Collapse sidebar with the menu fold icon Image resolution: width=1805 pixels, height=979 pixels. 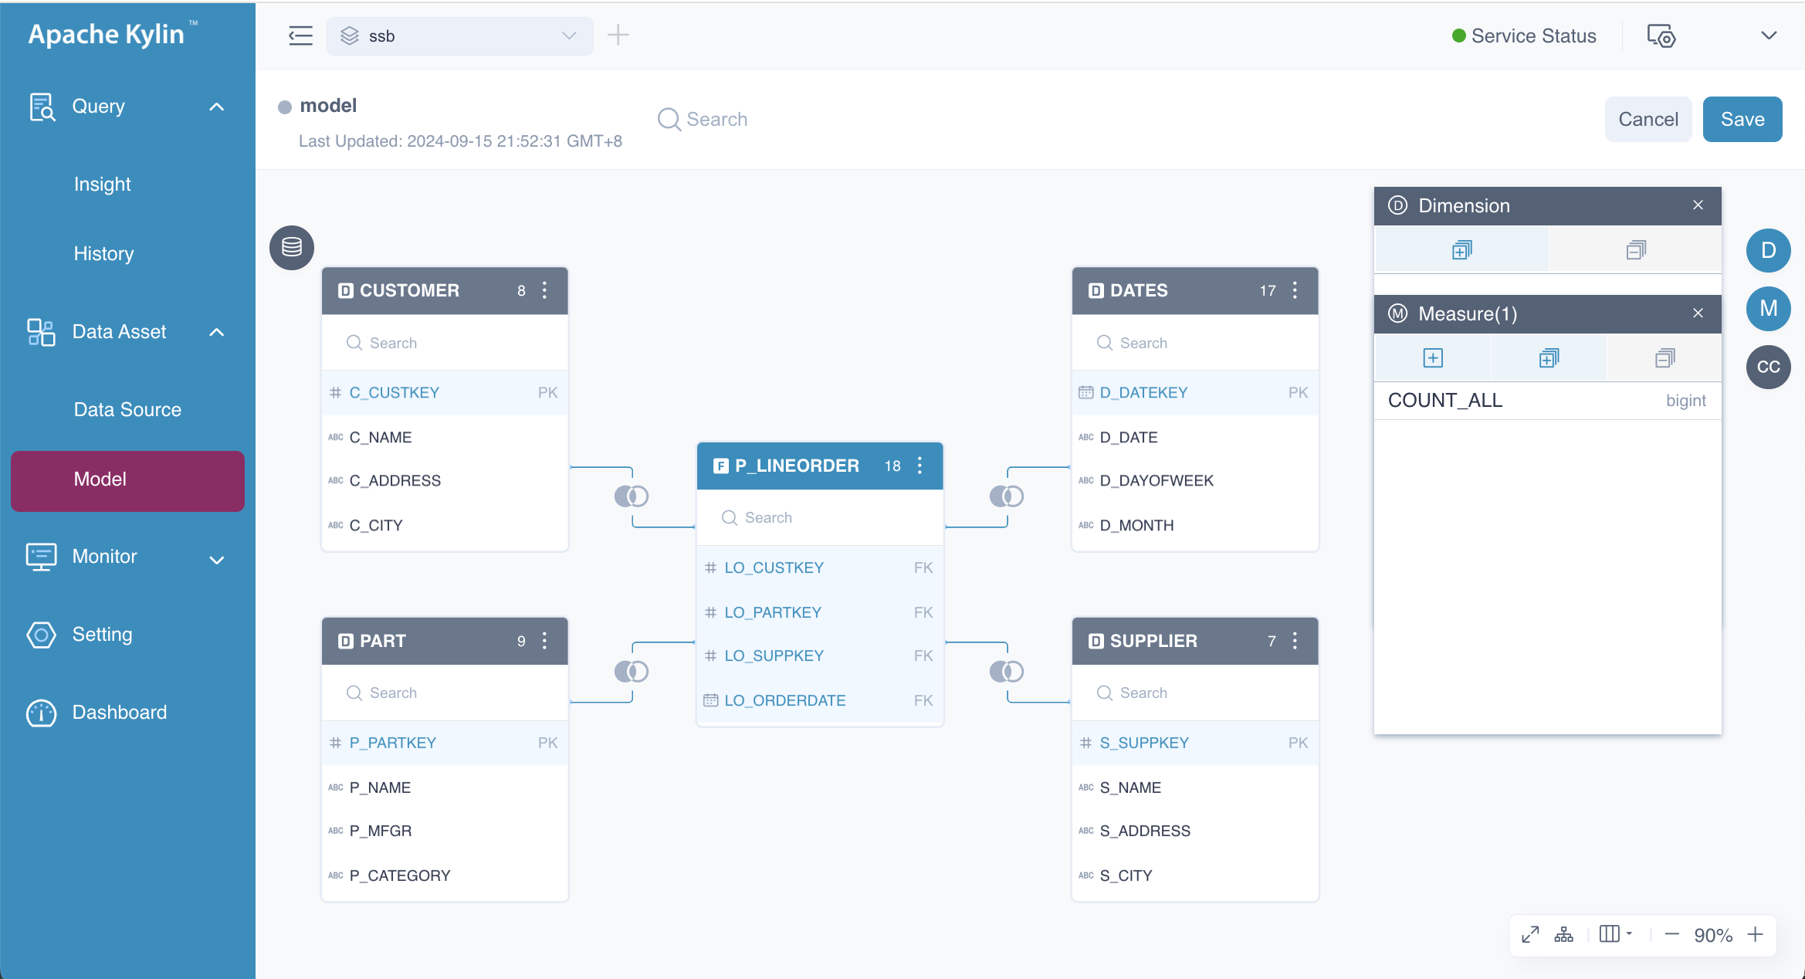(x=300, y=36)
